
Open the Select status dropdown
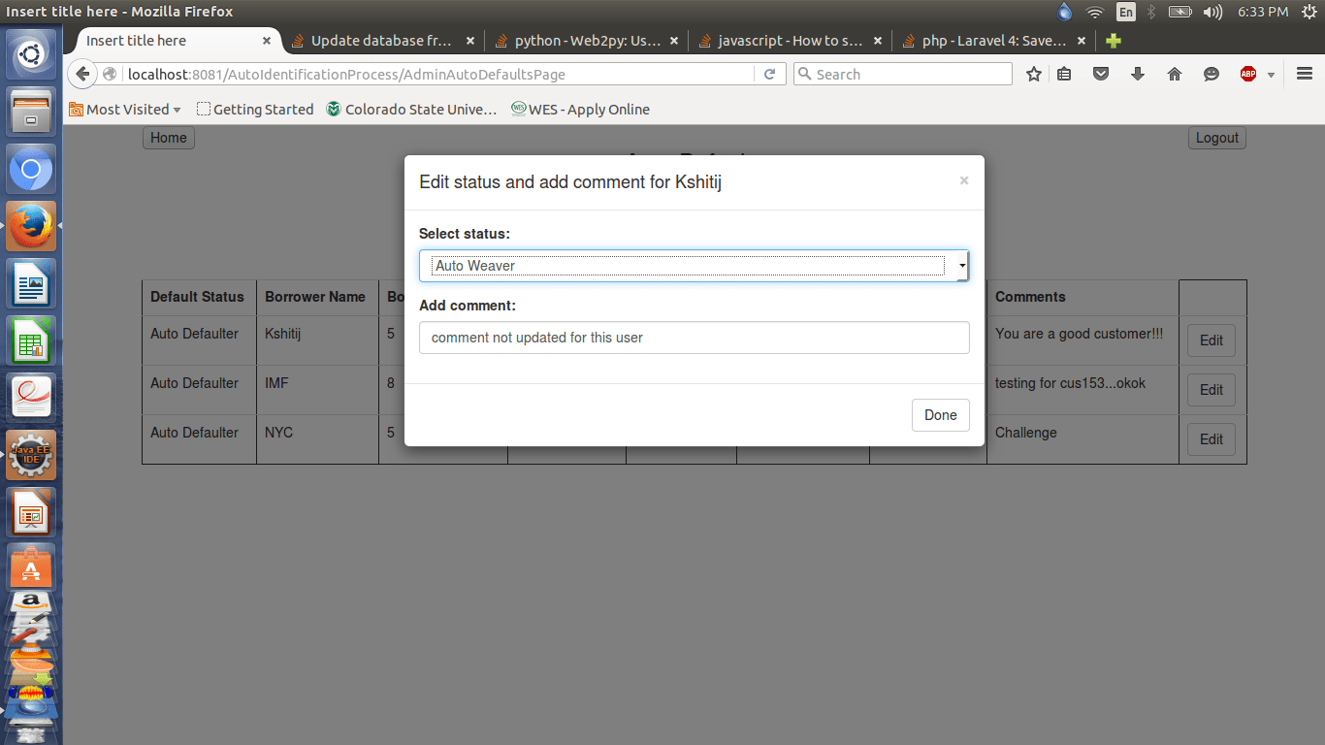(x=694, y=265)
